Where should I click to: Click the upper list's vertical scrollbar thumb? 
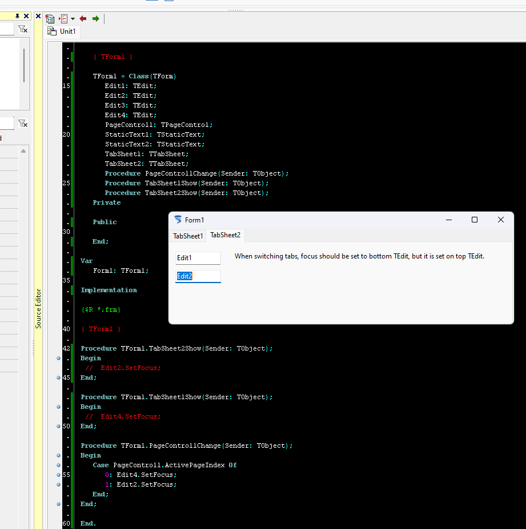(x=24, y=65)
